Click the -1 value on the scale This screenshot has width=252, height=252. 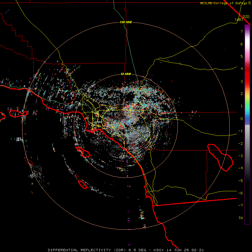(241, 131)
